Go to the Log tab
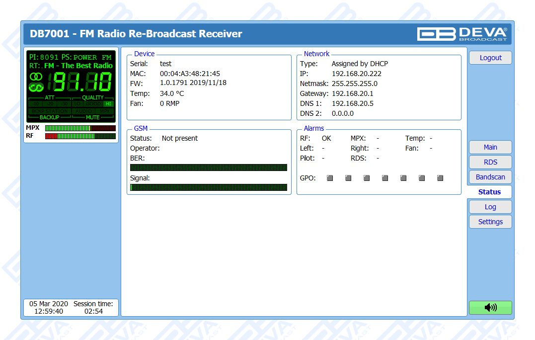Image resolution: width=535 pixels, height=340 pixels. [x=490, y=207]
